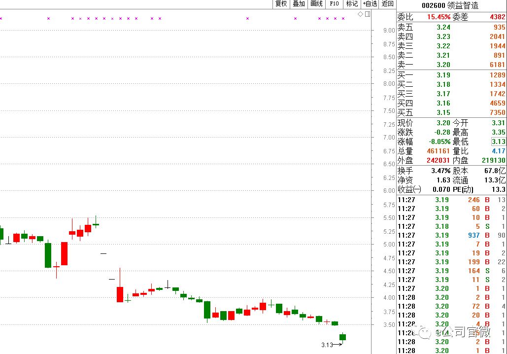Viewport: 507px width, 354px height.
Task: Select the 11:28 tick with volume 20
Action: (451, 315)
